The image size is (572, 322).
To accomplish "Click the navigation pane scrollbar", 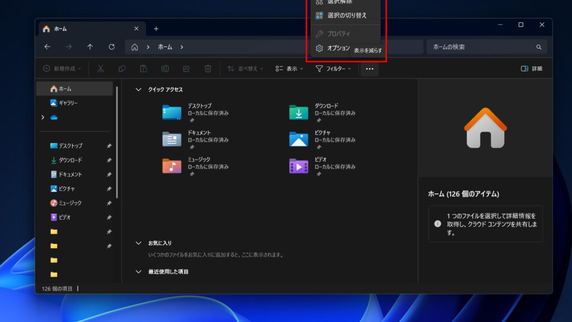I will pos(117,143).
